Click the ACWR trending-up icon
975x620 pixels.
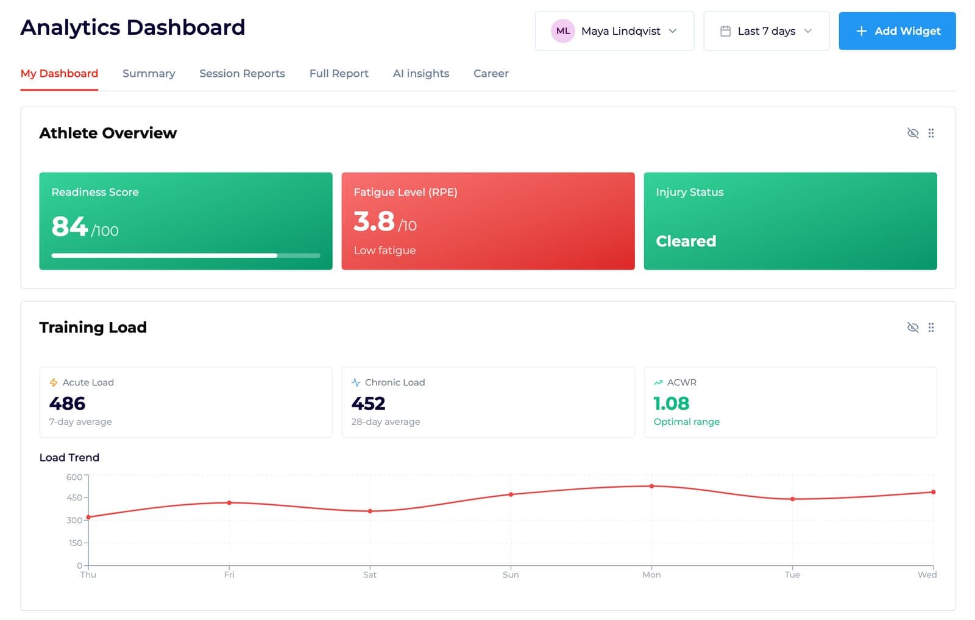pos(658,382)
